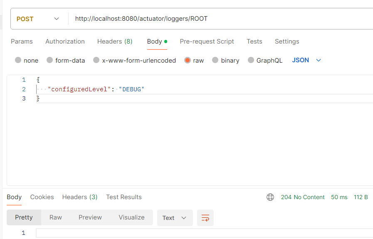The height and width of the screenshot is (239, 373).
Task: Click line number 3 in request editor
Action: (x=24, y=98)
